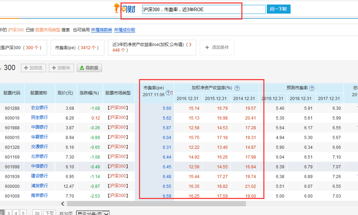The image size is (358, 215).
Task: Click help icon under 市盈率(pe) header
Action: pos(168,93)
